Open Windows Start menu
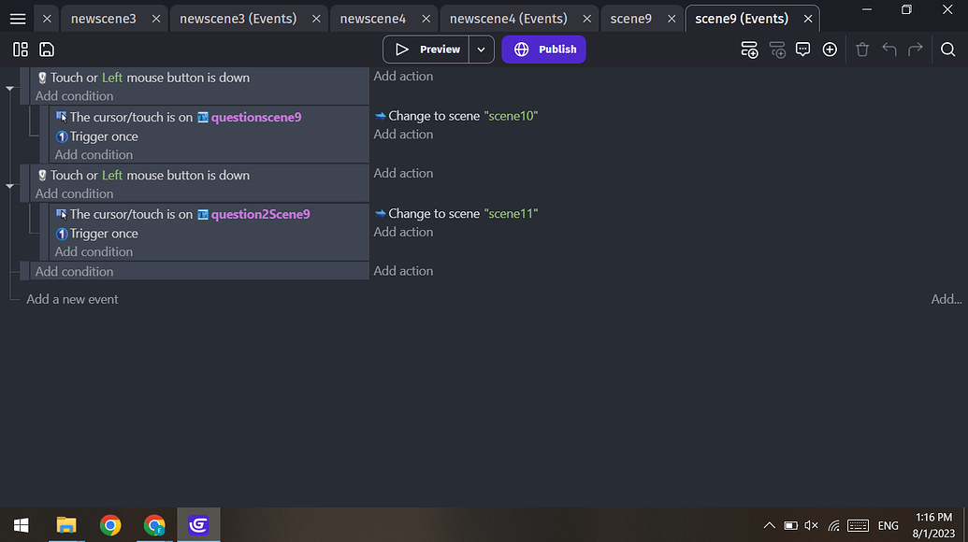The height and width of the screenshot is (542, 968). (21, 525)
